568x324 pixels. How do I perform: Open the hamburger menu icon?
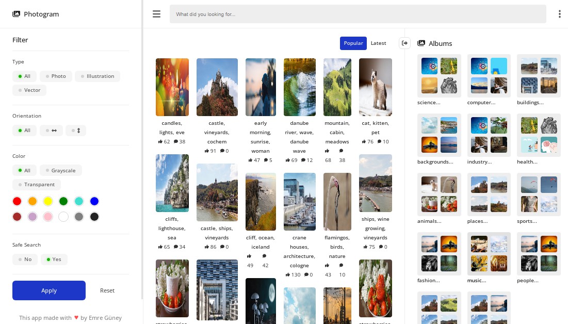[x=156, y=14]
